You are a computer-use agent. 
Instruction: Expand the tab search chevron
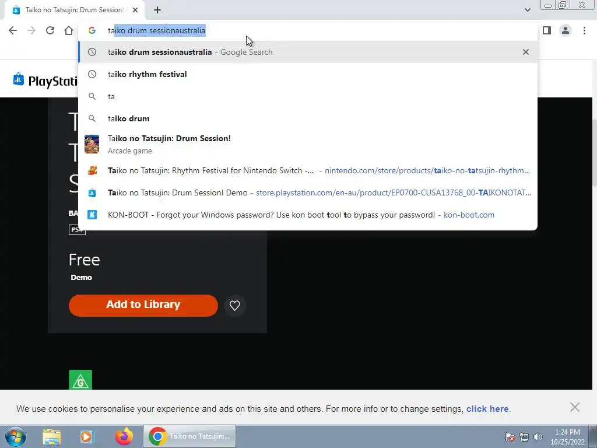click(527, 10)
